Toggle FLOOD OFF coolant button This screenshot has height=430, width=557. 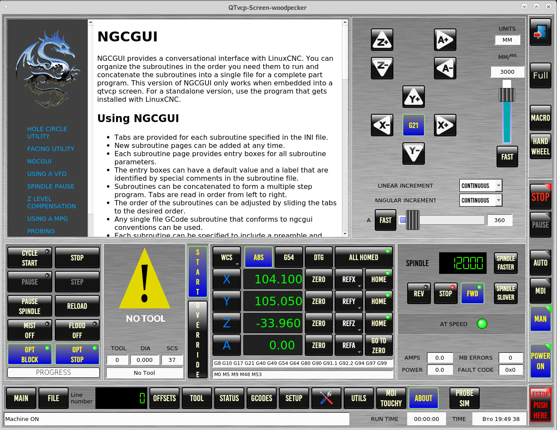point(77,330)
